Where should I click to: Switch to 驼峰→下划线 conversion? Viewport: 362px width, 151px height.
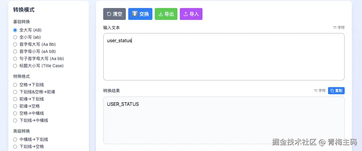coord(15,99)
